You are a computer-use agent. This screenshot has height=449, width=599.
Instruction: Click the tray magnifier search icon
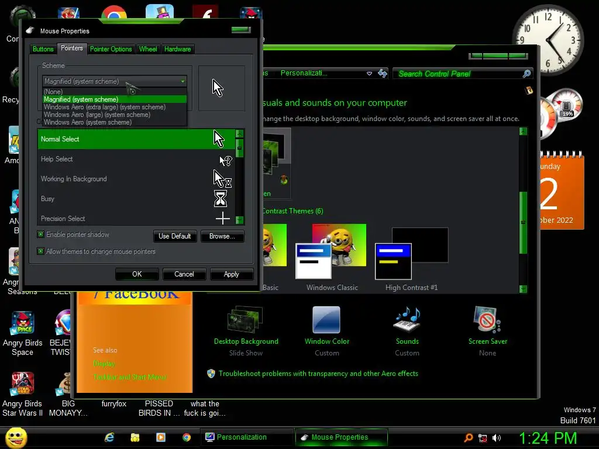(x=469, y=438)
